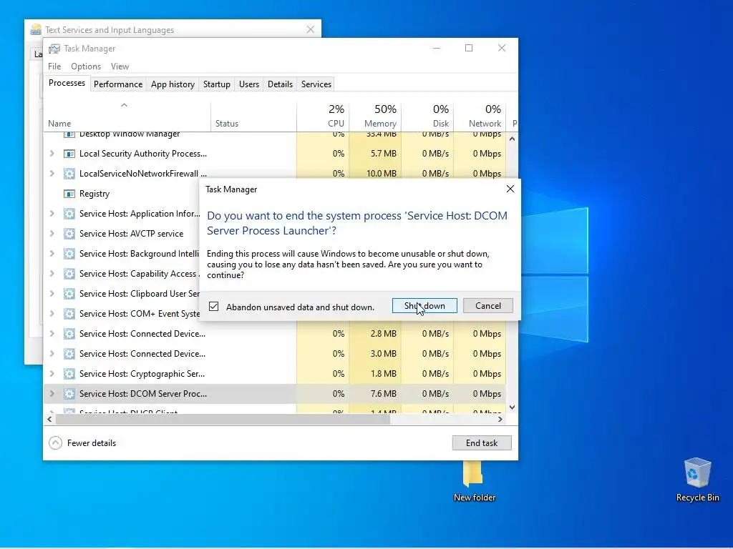Image resolution: width=733 pixels, height=549 pixels.
Task: Click the Fewer details circle arrow icon
Action: click(55, 443)
